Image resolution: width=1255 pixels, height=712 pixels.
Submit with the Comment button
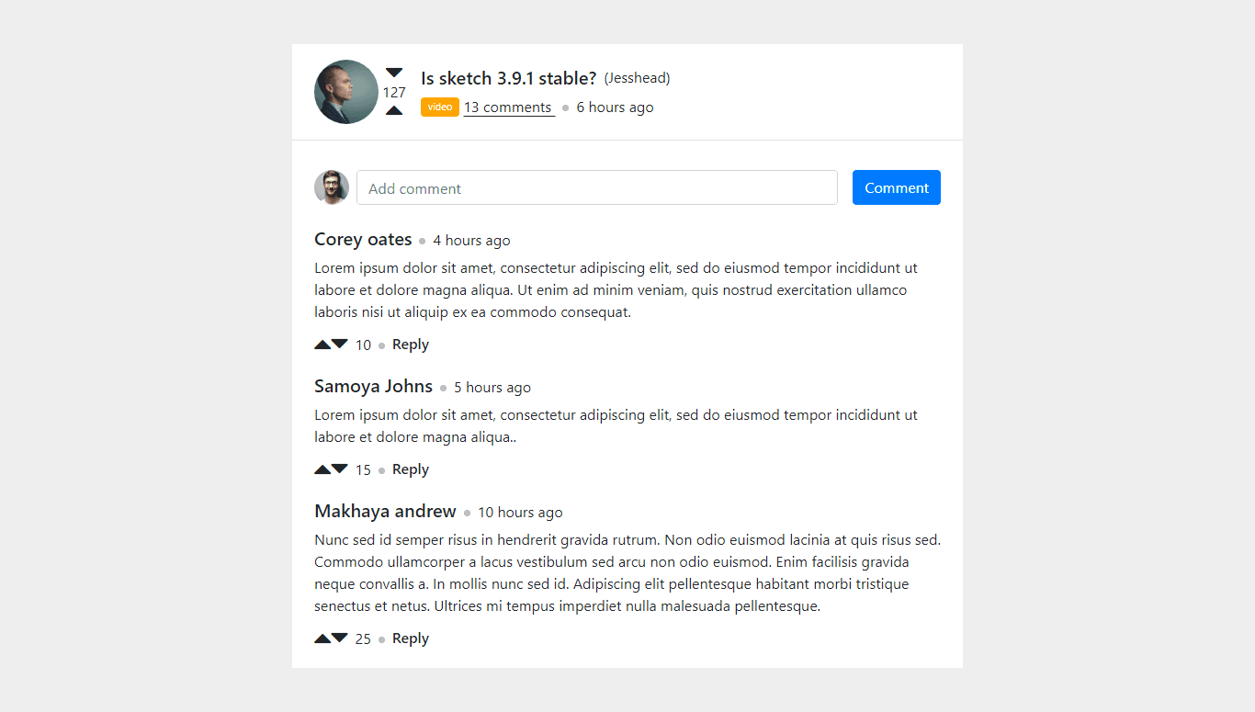pos(896,186)
